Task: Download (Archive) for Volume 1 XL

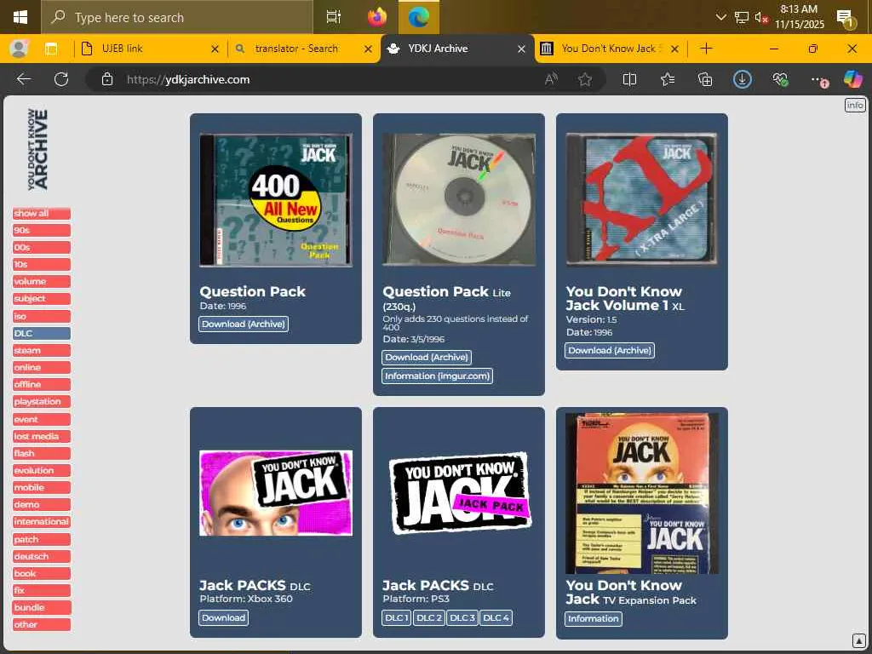Action: 610,350
